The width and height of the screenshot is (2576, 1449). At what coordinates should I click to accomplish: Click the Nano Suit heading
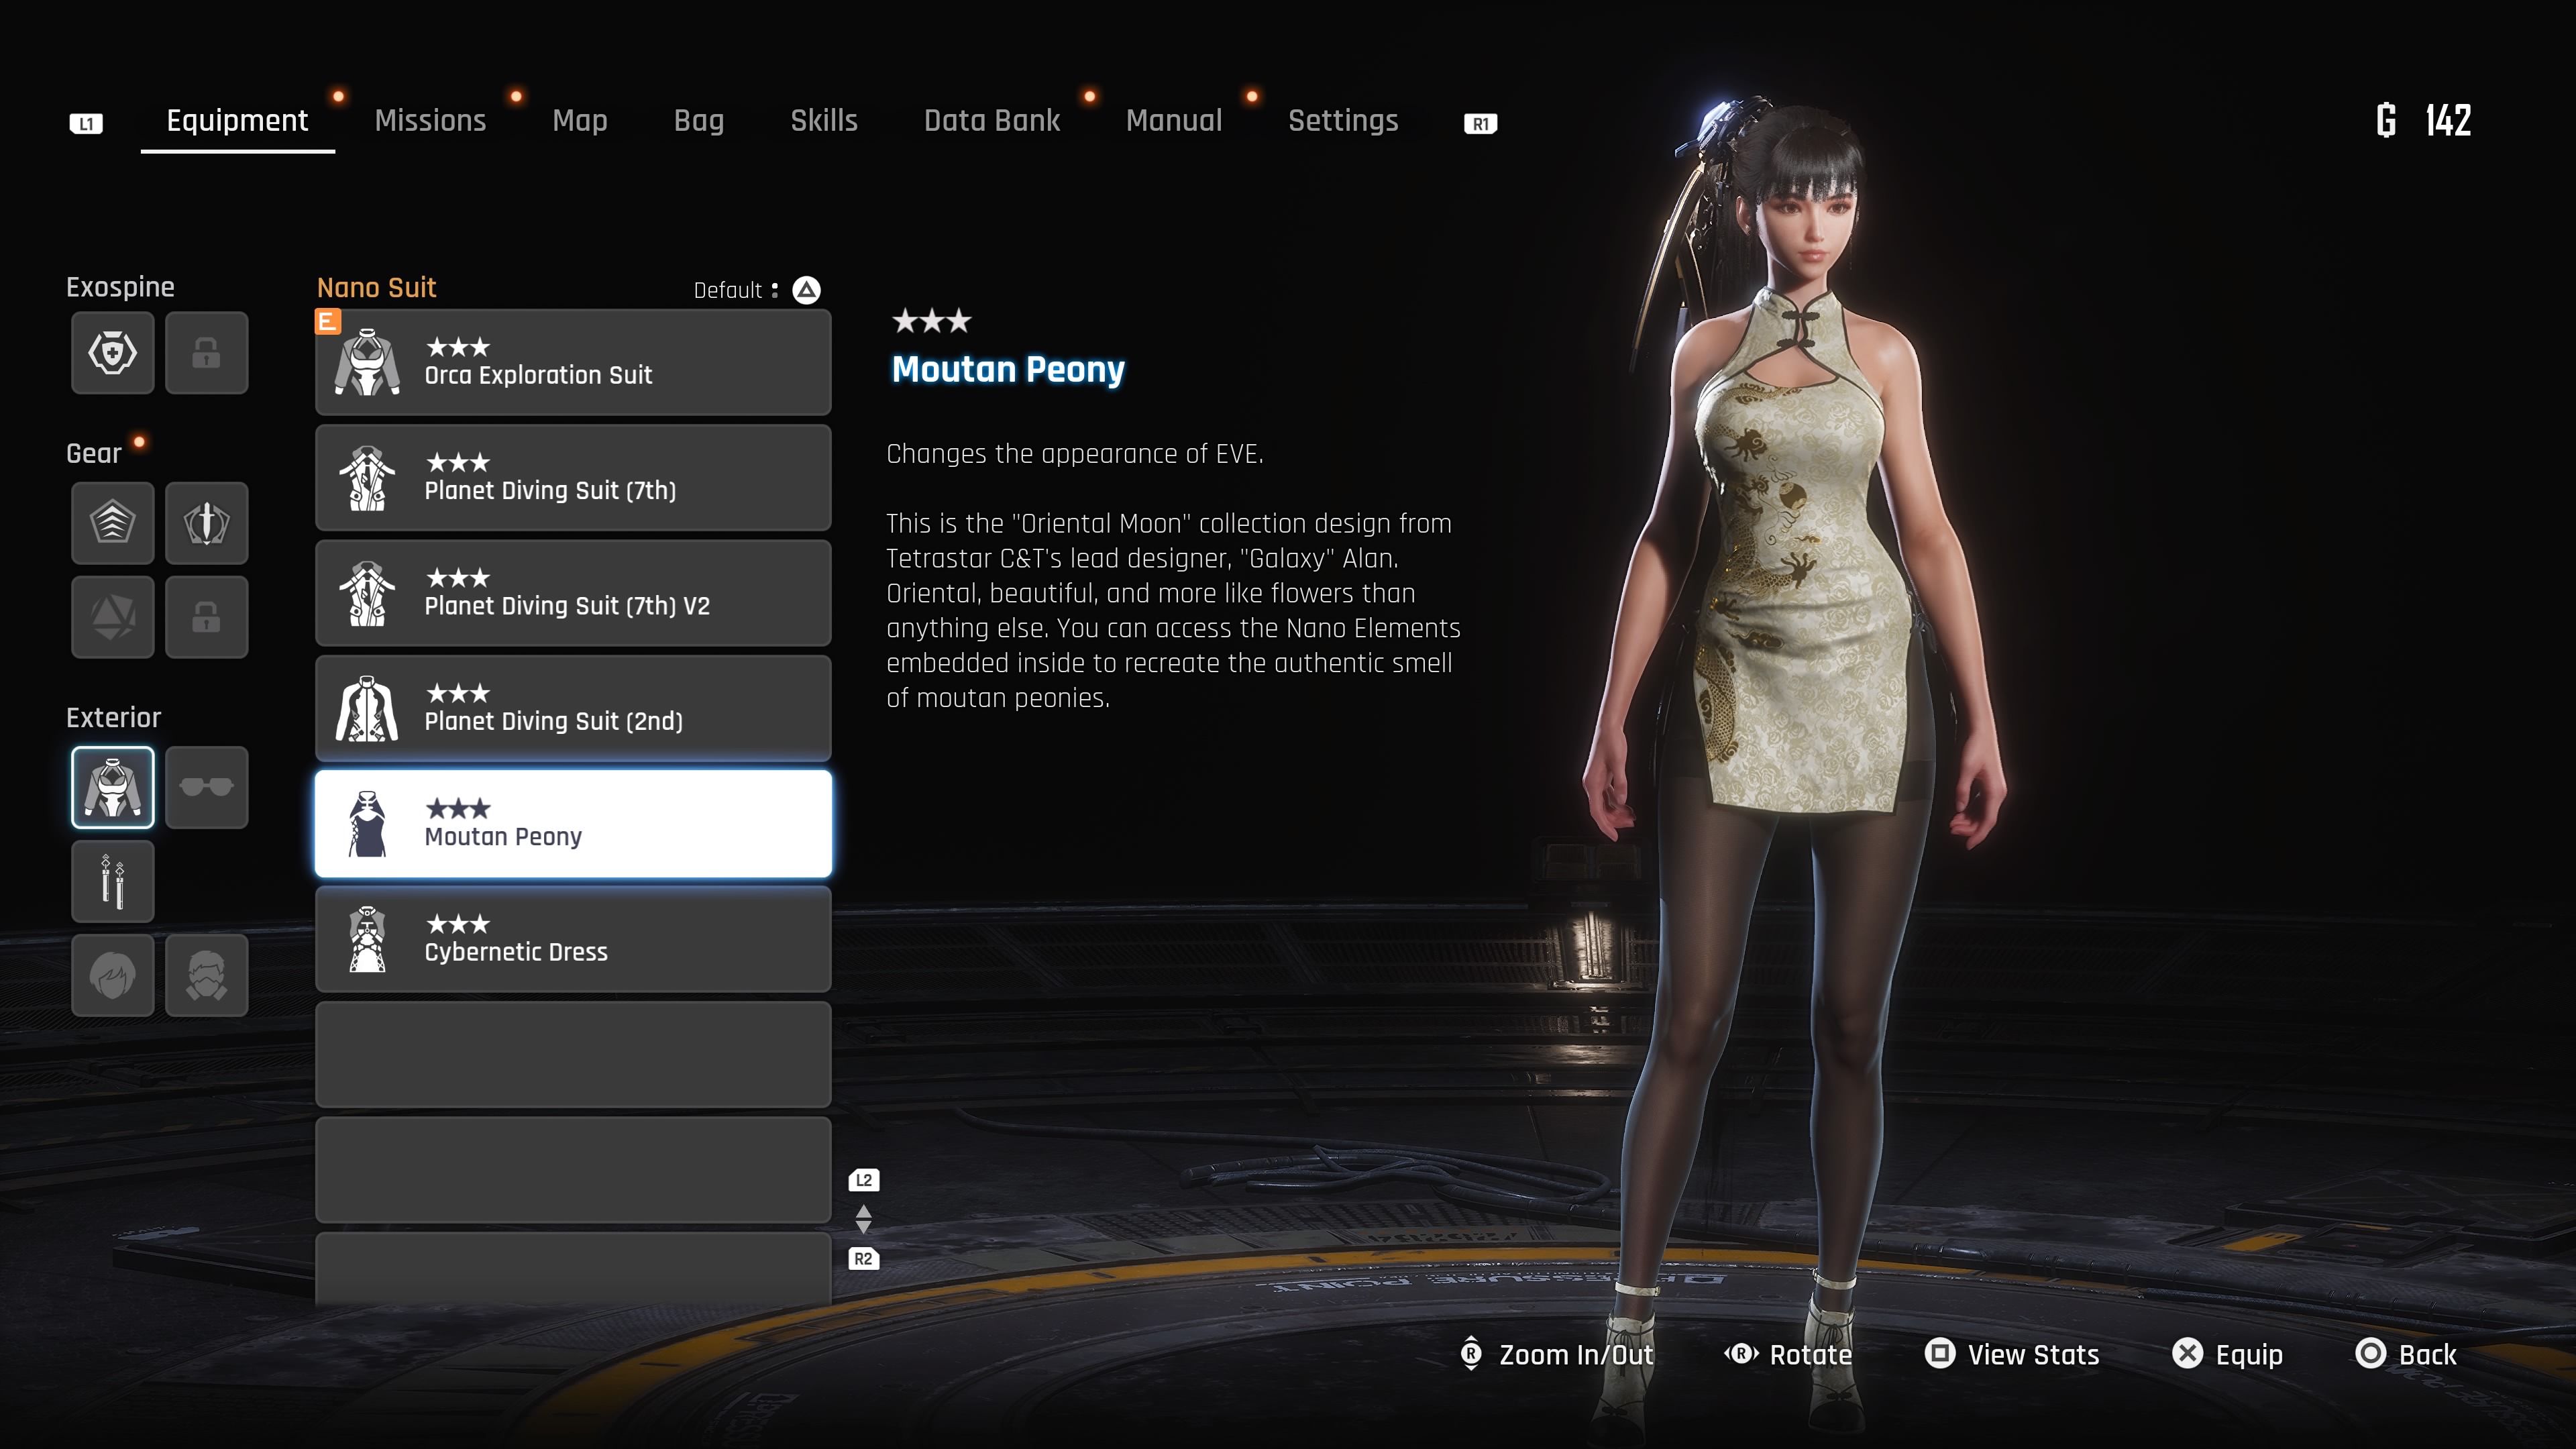point(376,288)
